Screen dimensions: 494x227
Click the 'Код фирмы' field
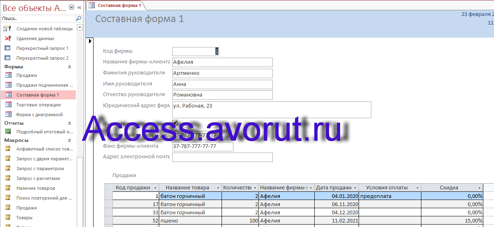point(196,51)
